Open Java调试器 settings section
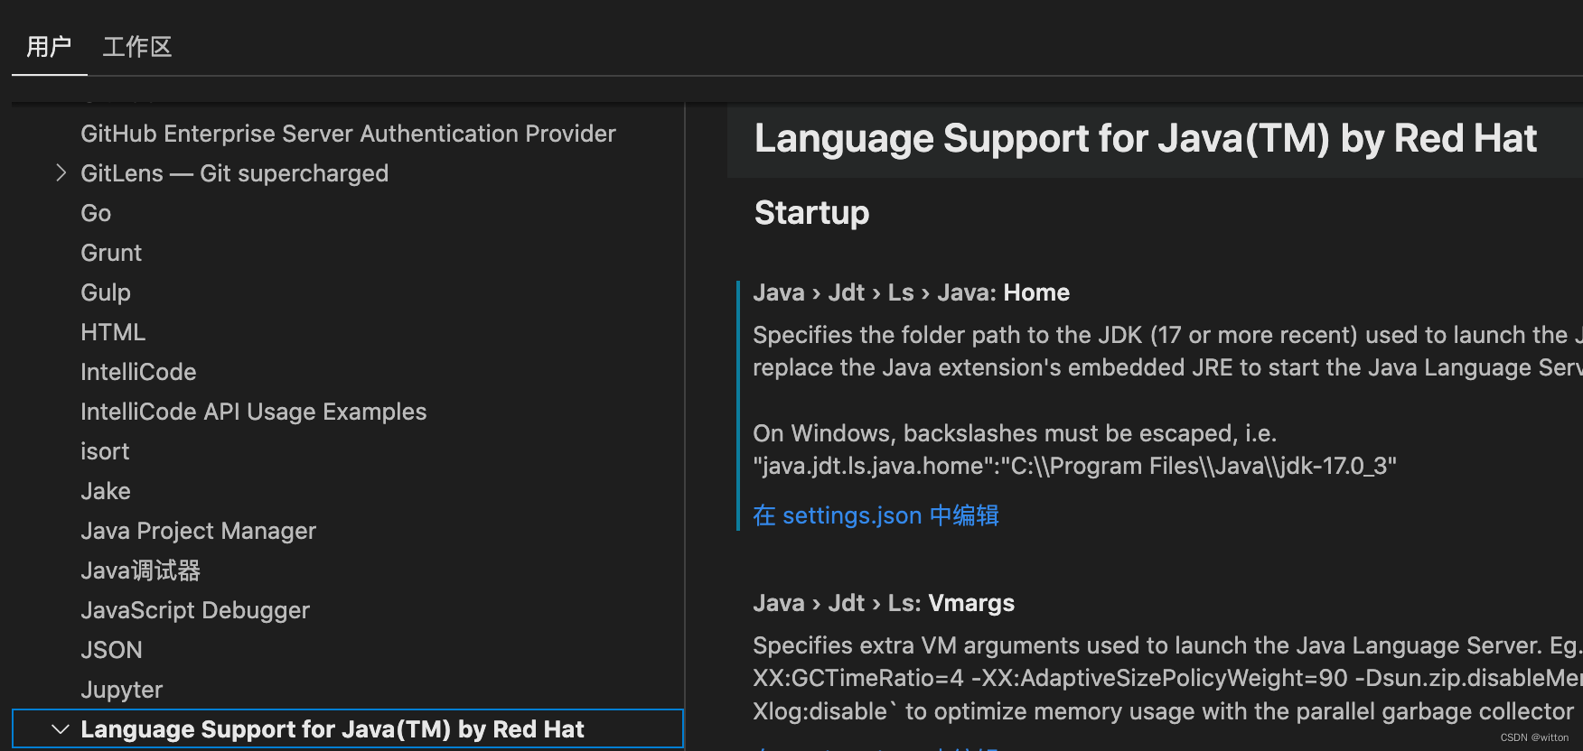Viewport: 1583px width, 751px height. (x=140, y=570)
